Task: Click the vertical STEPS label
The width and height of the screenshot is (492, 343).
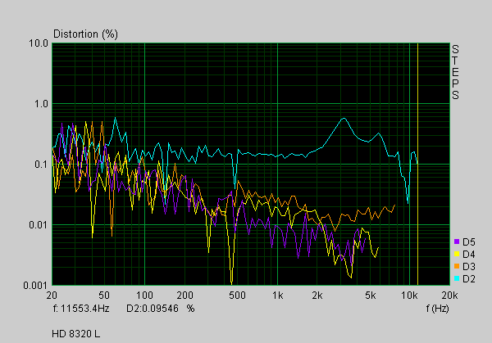Action: (455, 72)
